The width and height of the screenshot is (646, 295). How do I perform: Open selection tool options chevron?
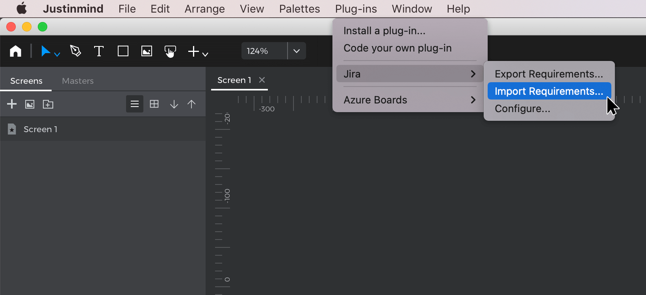pyautogui.click(x=57, y=54)
